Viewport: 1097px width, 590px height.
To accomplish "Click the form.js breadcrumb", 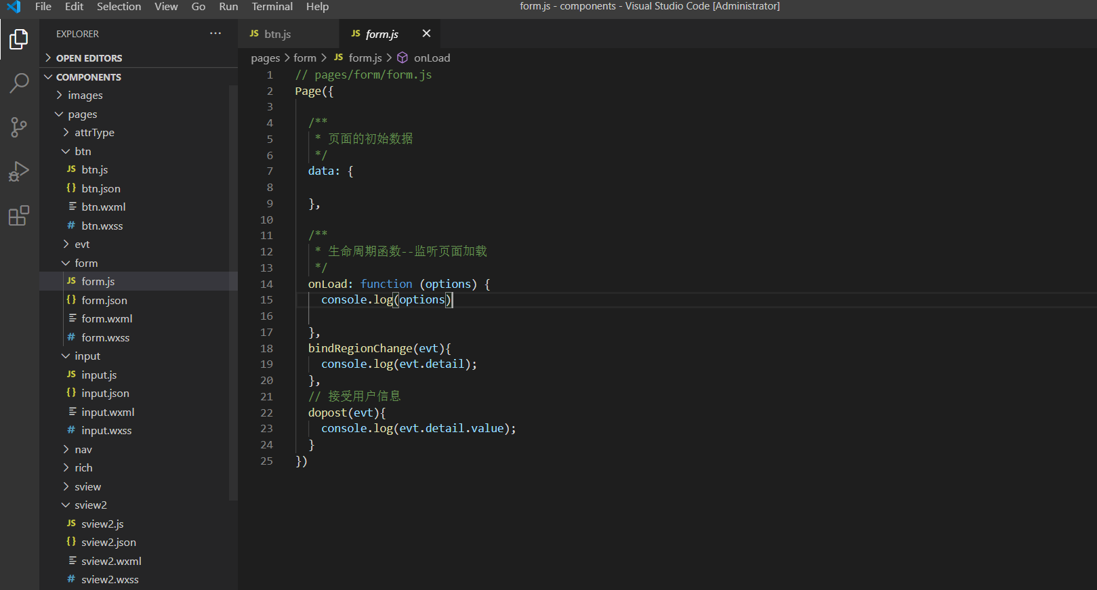I will [365, 58].
